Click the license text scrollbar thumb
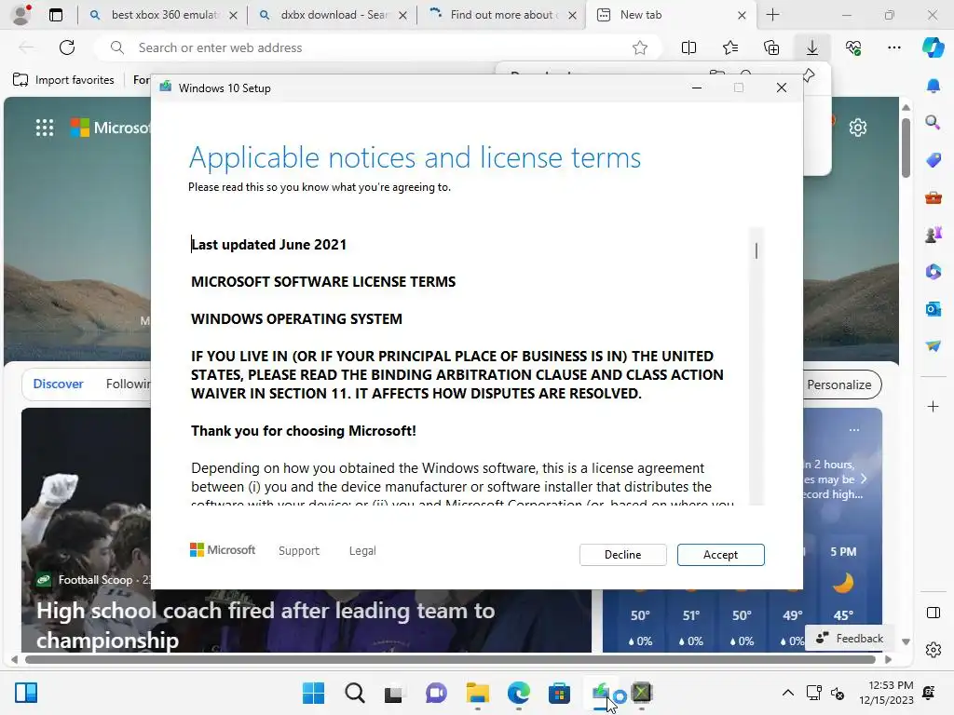Image resolution: width=954 pixels, height=715 pixels. [x=756, y=250]
